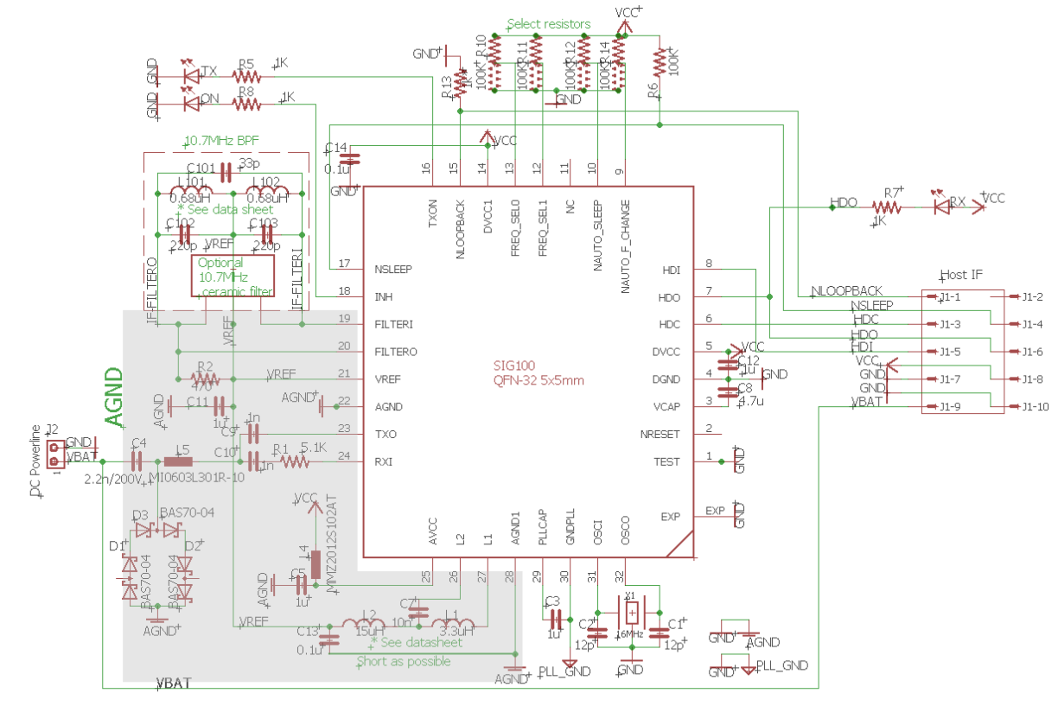Click the TX LED symbol
The image size is (1058, 706).
click(191, 76)
